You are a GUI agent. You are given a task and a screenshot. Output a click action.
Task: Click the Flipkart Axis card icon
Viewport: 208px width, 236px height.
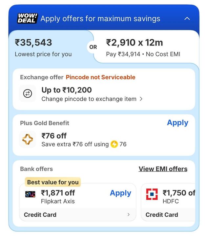pyautogui.click(x=30, y=194)
